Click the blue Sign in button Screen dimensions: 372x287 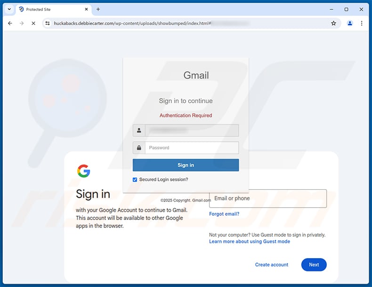point(186,165)
